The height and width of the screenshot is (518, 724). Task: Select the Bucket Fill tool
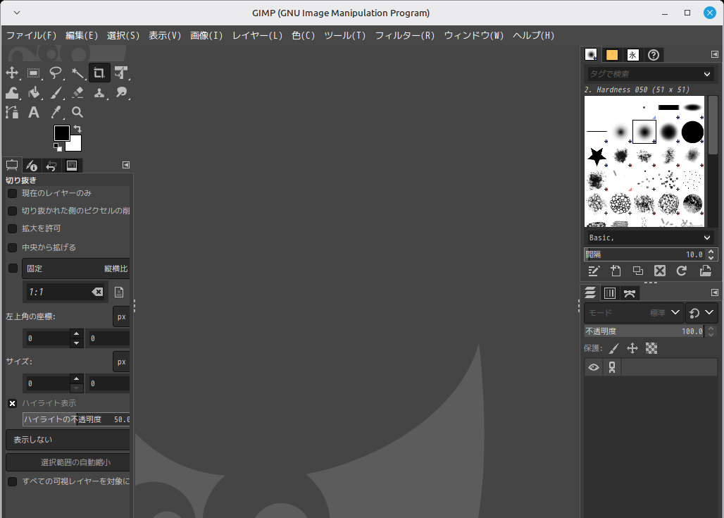click(x=34, y=92)
